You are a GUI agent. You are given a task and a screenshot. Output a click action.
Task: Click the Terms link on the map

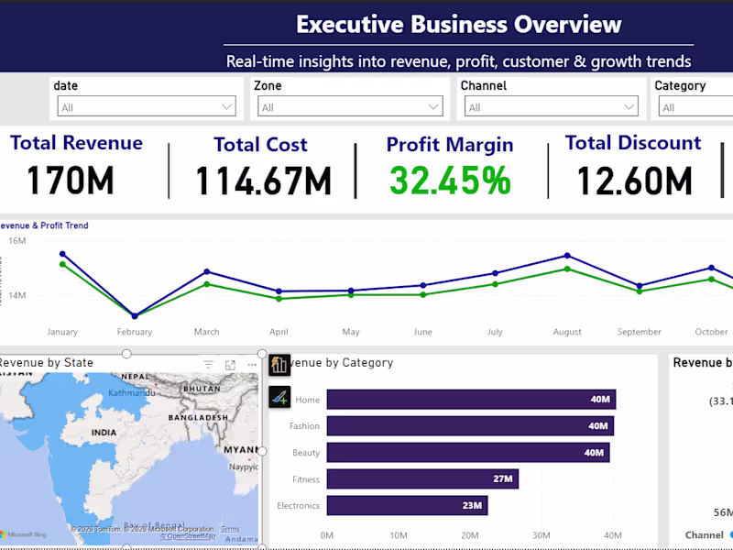(231, 529)
